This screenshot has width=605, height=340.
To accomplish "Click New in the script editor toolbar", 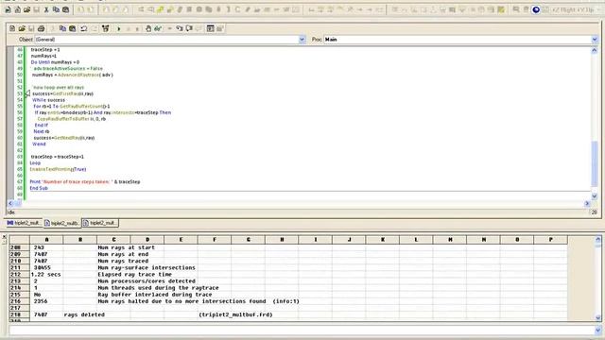I will point(12,29).
